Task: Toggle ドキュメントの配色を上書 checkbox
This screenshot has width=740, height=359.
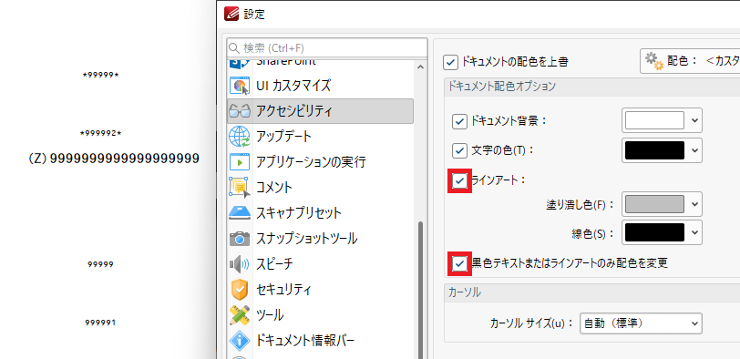Action: pos(451,61)
